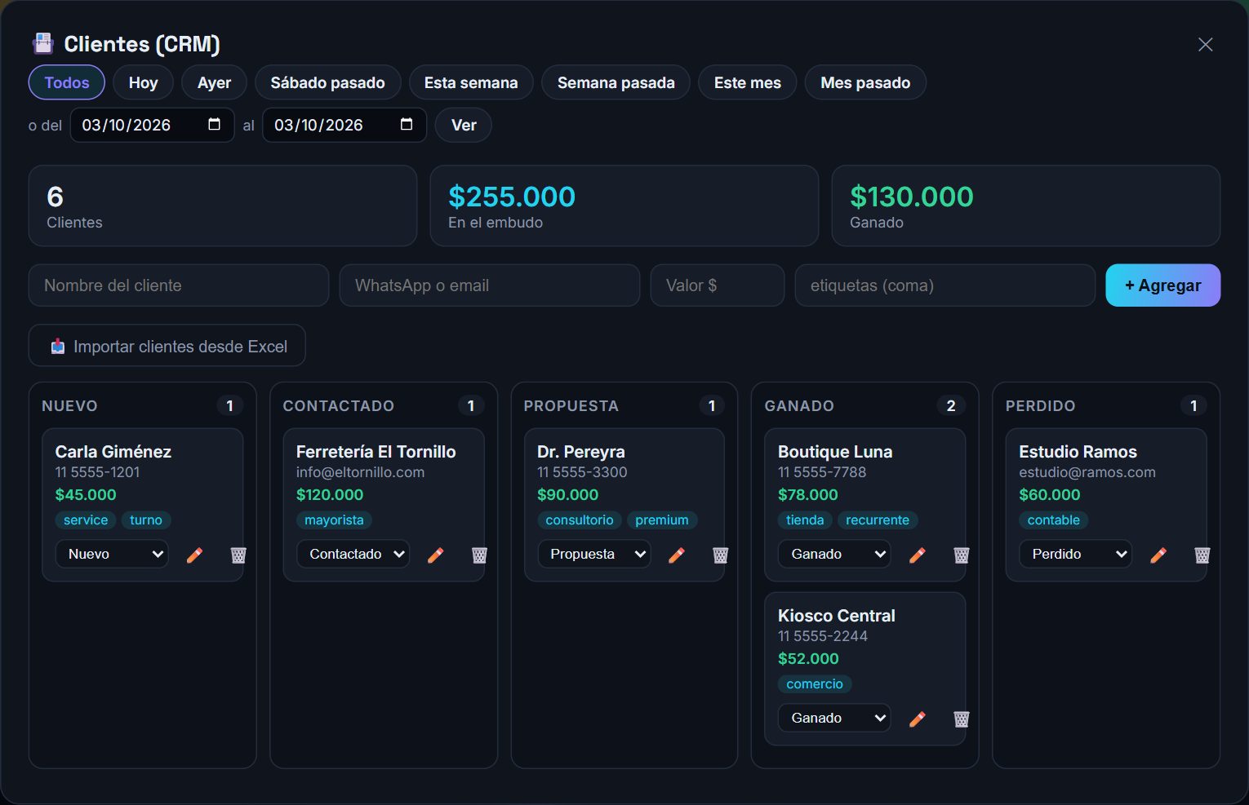1249x805 pixels.
Task: Click the 'mayorista' tag
Action: click(334, 520)
